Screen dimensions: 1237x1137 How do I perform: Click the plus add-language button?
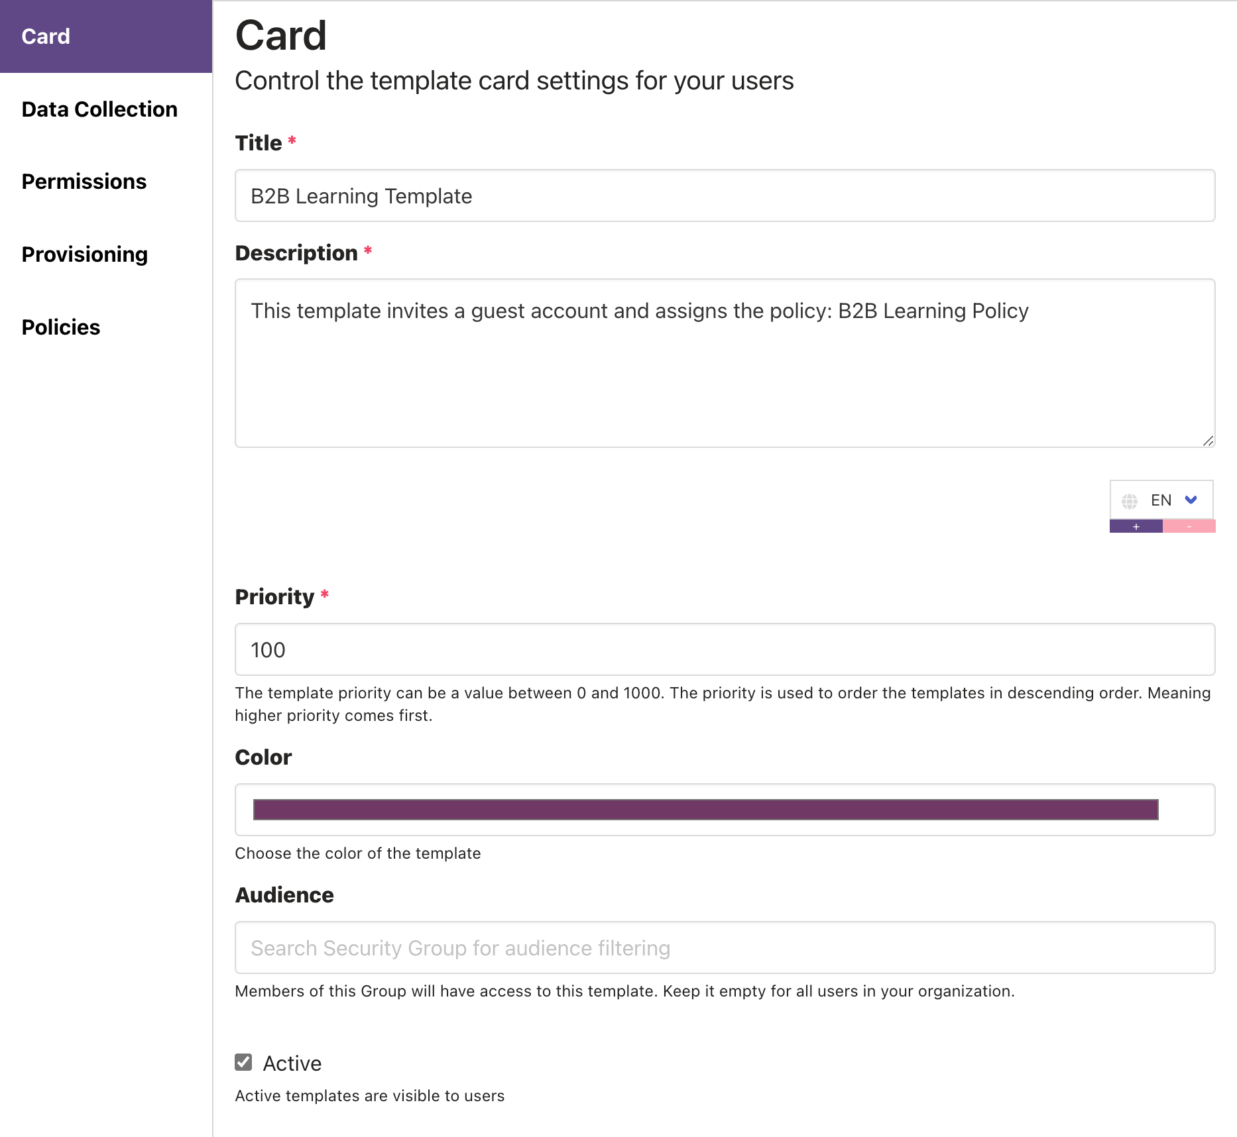click(1136, 527)
